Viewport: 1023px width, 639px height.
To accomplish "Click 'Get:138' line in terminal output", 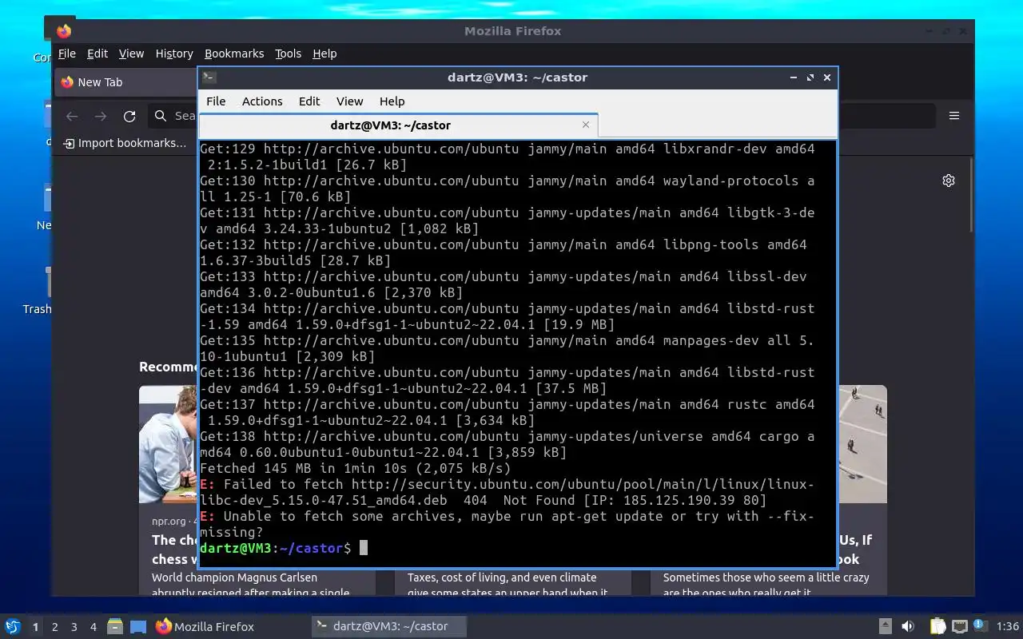I will [x=507, y=444].
